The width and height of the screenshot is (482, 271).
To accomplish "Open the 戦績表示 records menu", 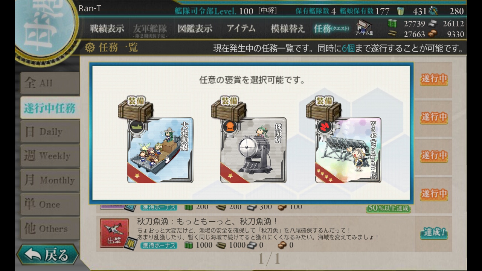I will tap(107, 29).
